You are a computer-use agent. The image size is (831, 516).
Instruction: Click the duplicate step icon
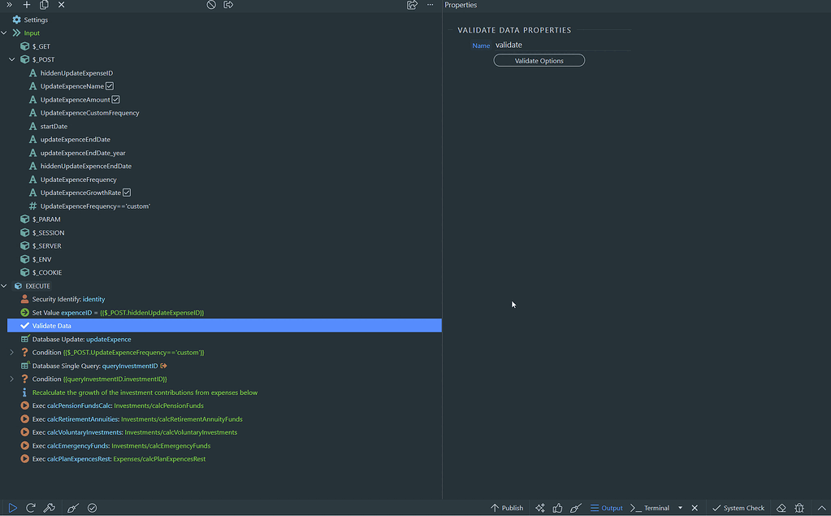pyautogui.click(x=44, y=5)
